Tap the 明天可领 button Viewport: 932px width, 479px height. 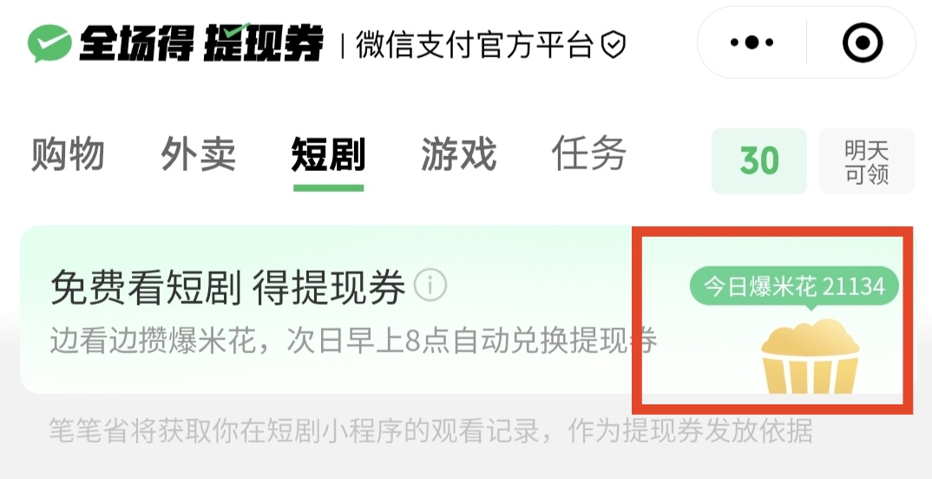[867, 161]
